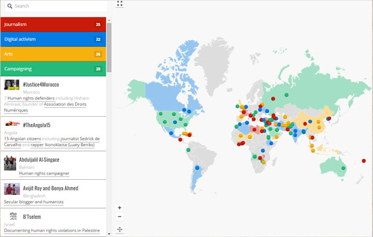Open the #Justice4Morocco entry

[x=54, y=96]
